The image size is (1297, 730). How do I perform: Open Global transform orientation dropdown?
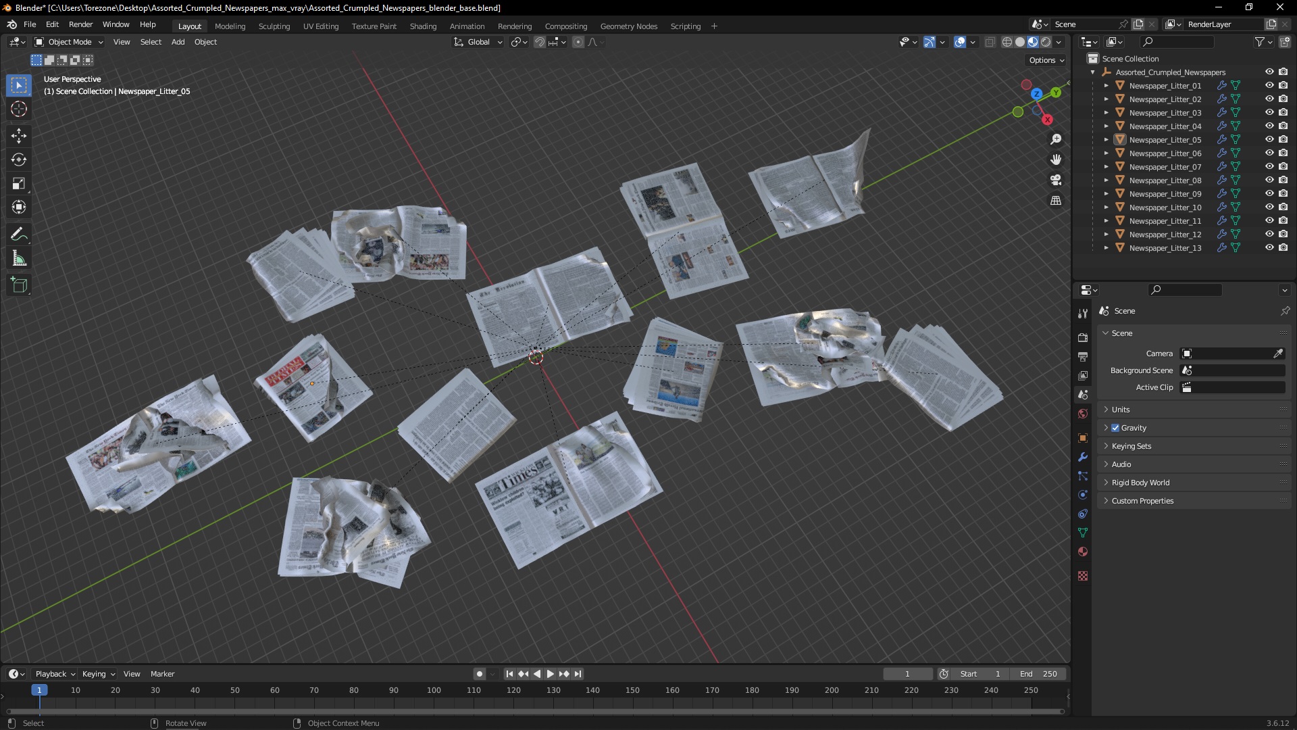[x=478, y=42]
